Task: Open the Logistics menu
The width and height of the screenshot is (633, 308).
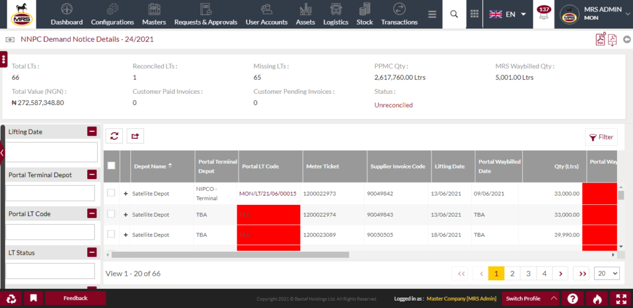Action: (336, 15)
